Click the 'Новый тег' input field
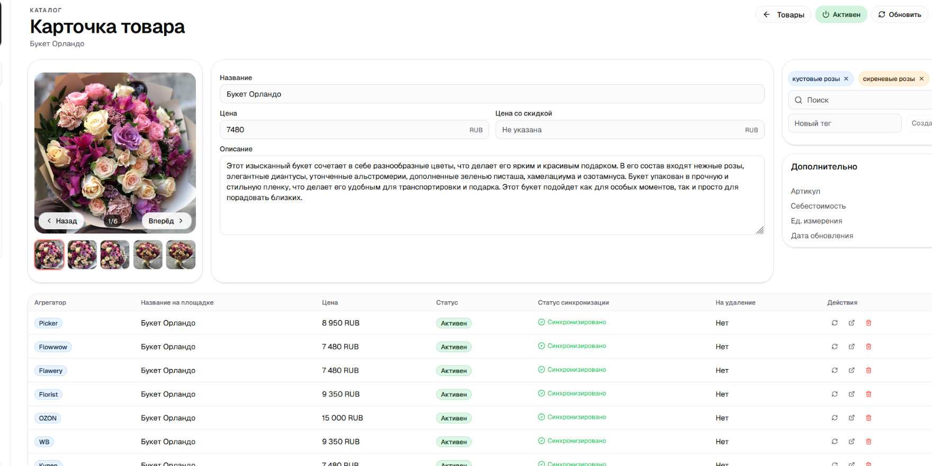This screenshot has height=466, width=932. click(x=844, y=123)
